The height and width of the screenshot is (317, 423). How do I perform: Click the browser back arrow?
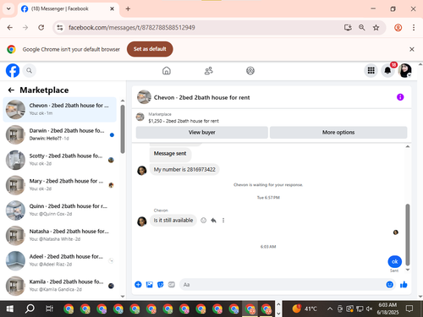[10, 28]
